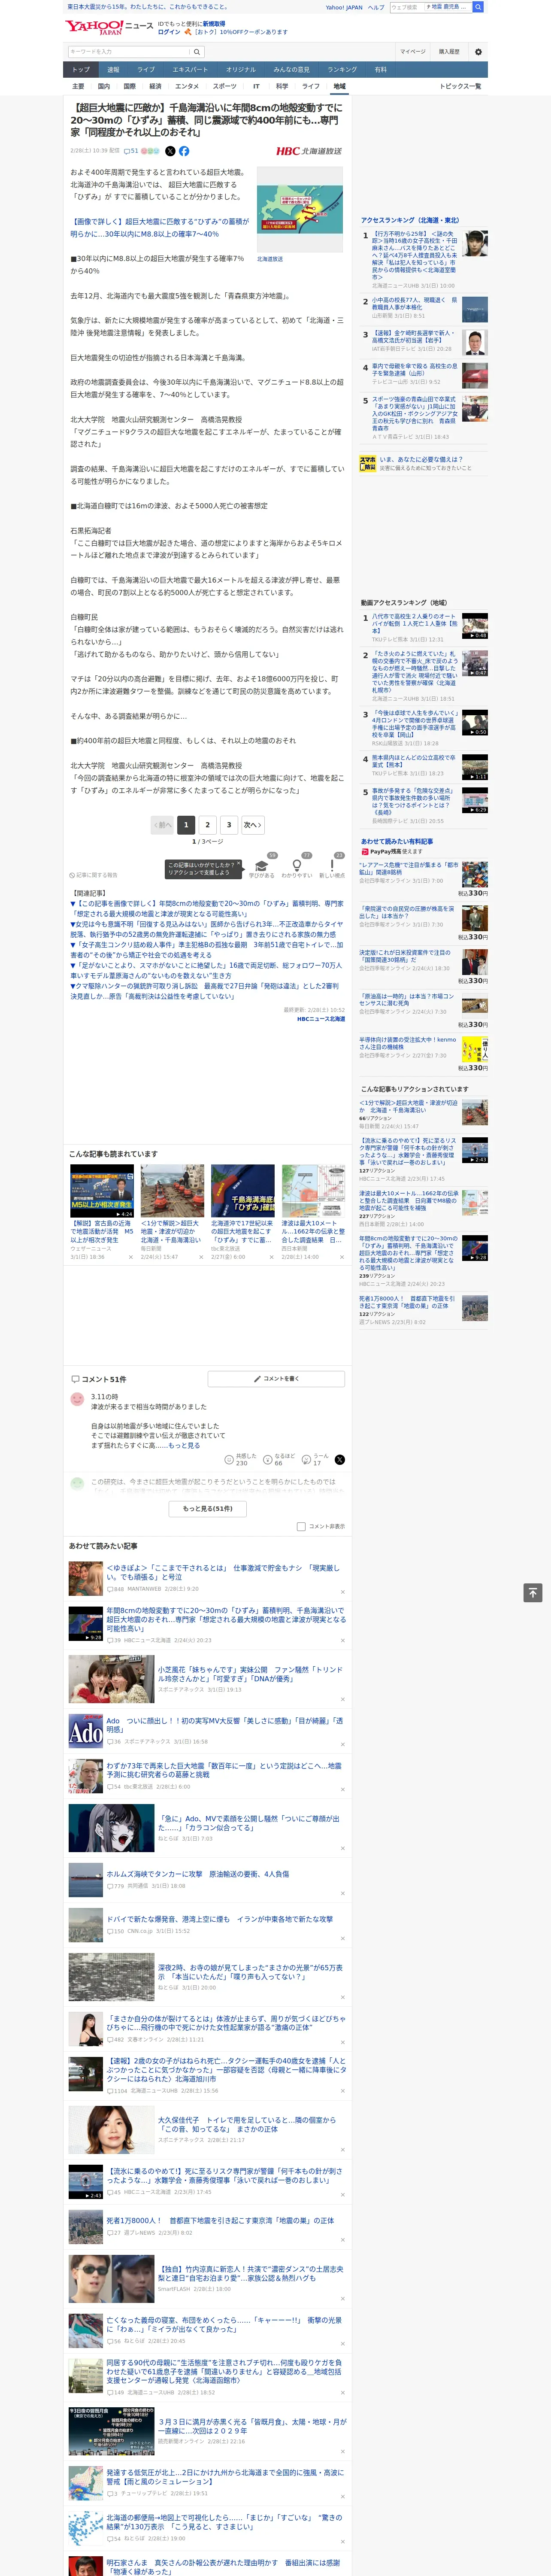Go to article page 2
The height and width of the screenshot is (2576, 551).
click(207, 825)
